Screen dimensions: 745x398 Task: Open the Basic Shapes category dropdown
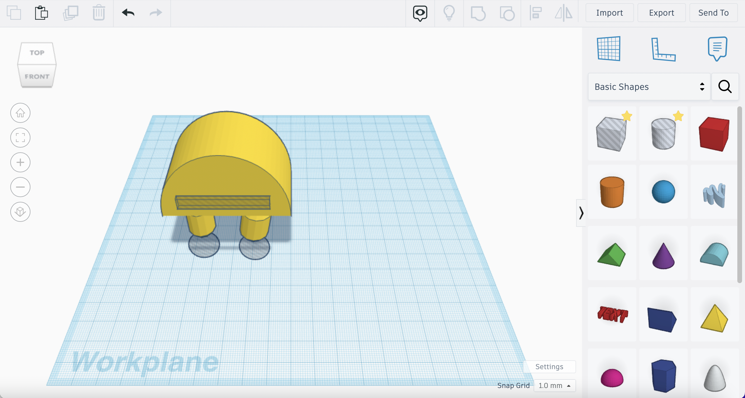[x=649, y=87]
